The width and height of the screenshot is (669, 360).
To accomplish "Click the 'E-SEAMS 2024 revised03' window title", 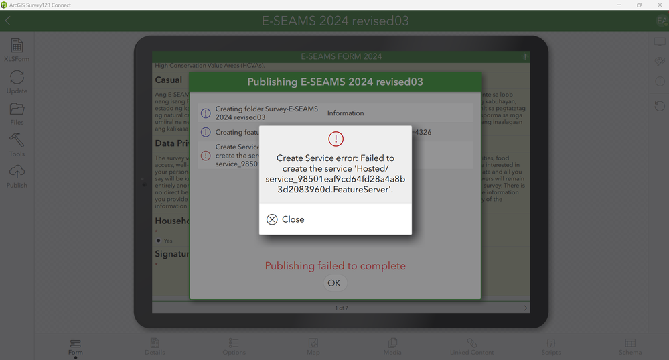I will point(336,21).
